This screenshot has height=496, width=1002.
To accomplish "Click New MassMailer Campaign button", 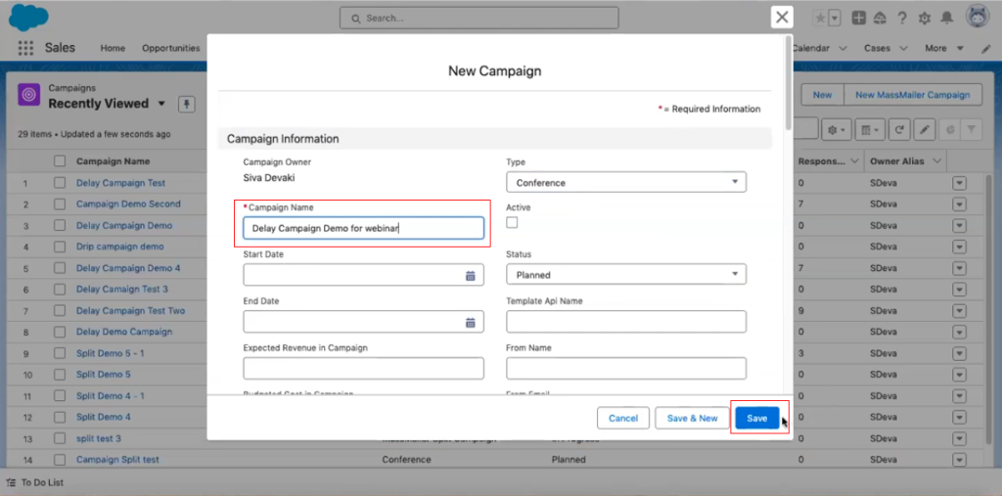I will tap(913, 95).
